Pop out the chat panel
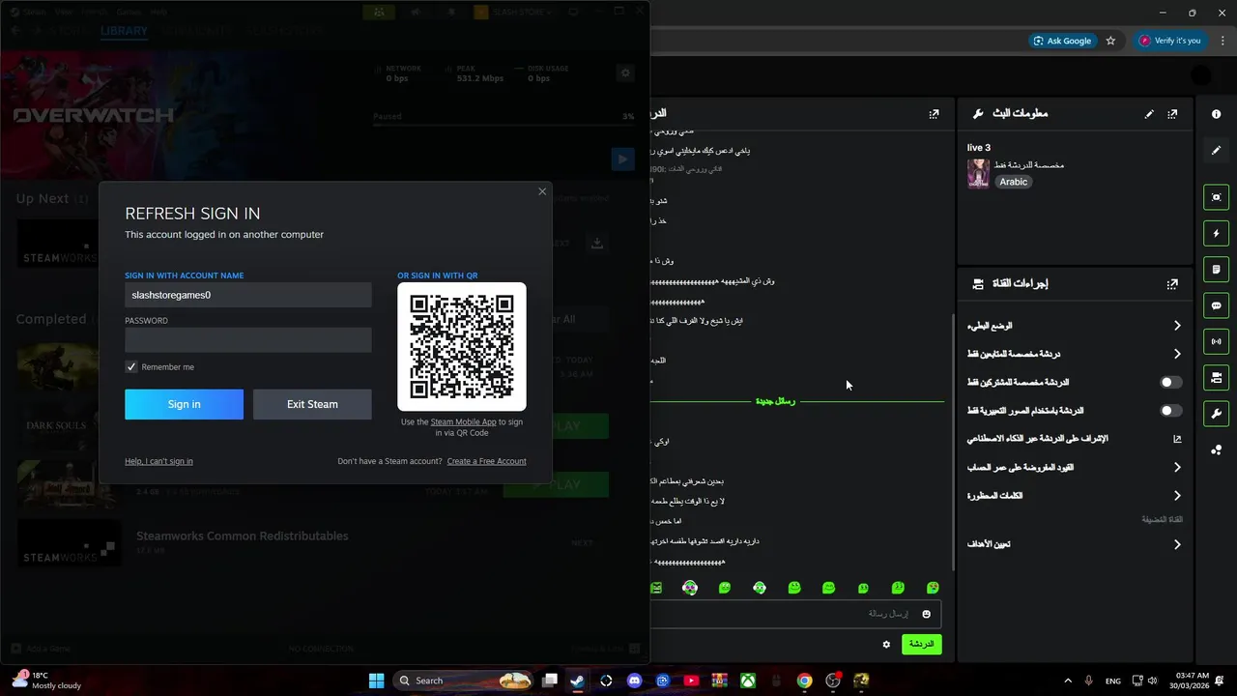 934,114
